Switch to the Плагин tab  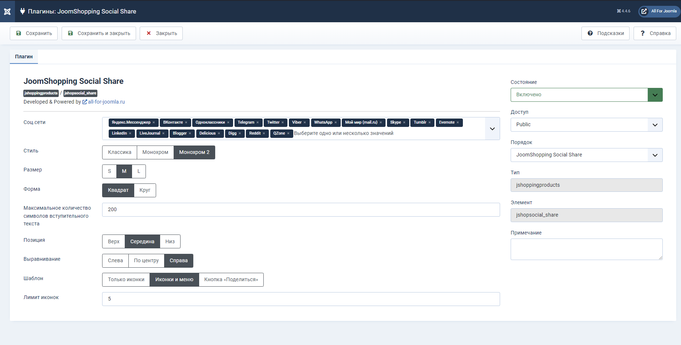pyautogui.click(x=24, y=57)
